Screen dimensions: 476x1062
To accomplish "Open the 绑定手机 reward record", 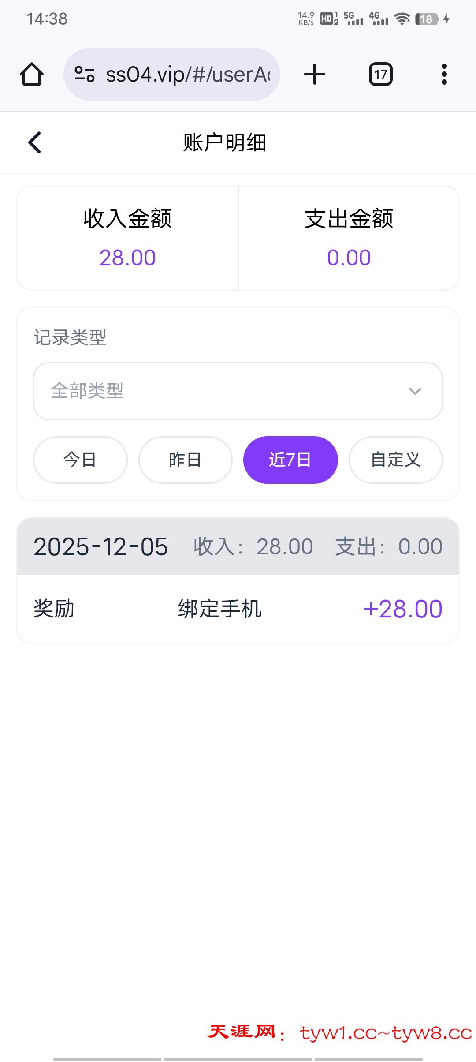I will tap(219, 609).
